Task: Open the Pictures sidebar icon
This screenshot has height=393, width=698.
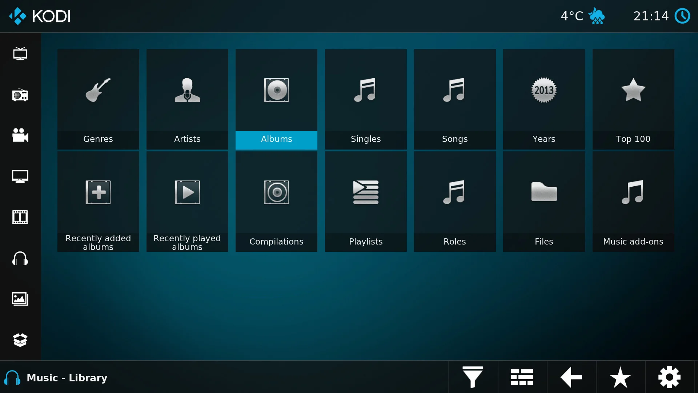Action: pos(20,299)
